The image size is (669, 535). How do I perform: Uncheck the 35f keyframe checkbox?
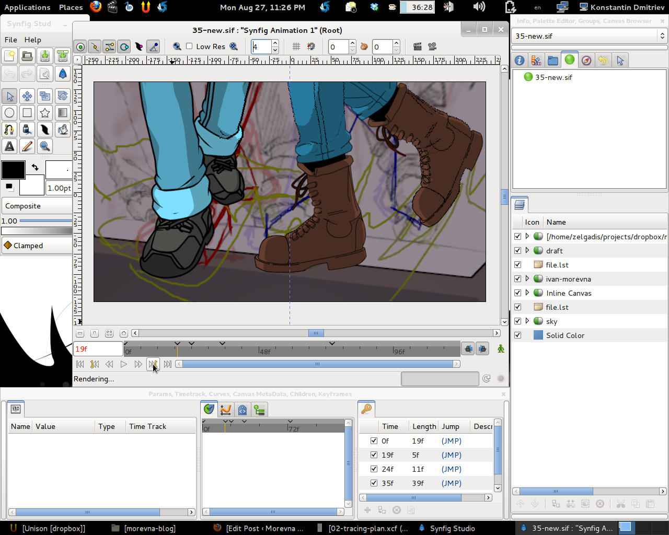tap(374, 483)
